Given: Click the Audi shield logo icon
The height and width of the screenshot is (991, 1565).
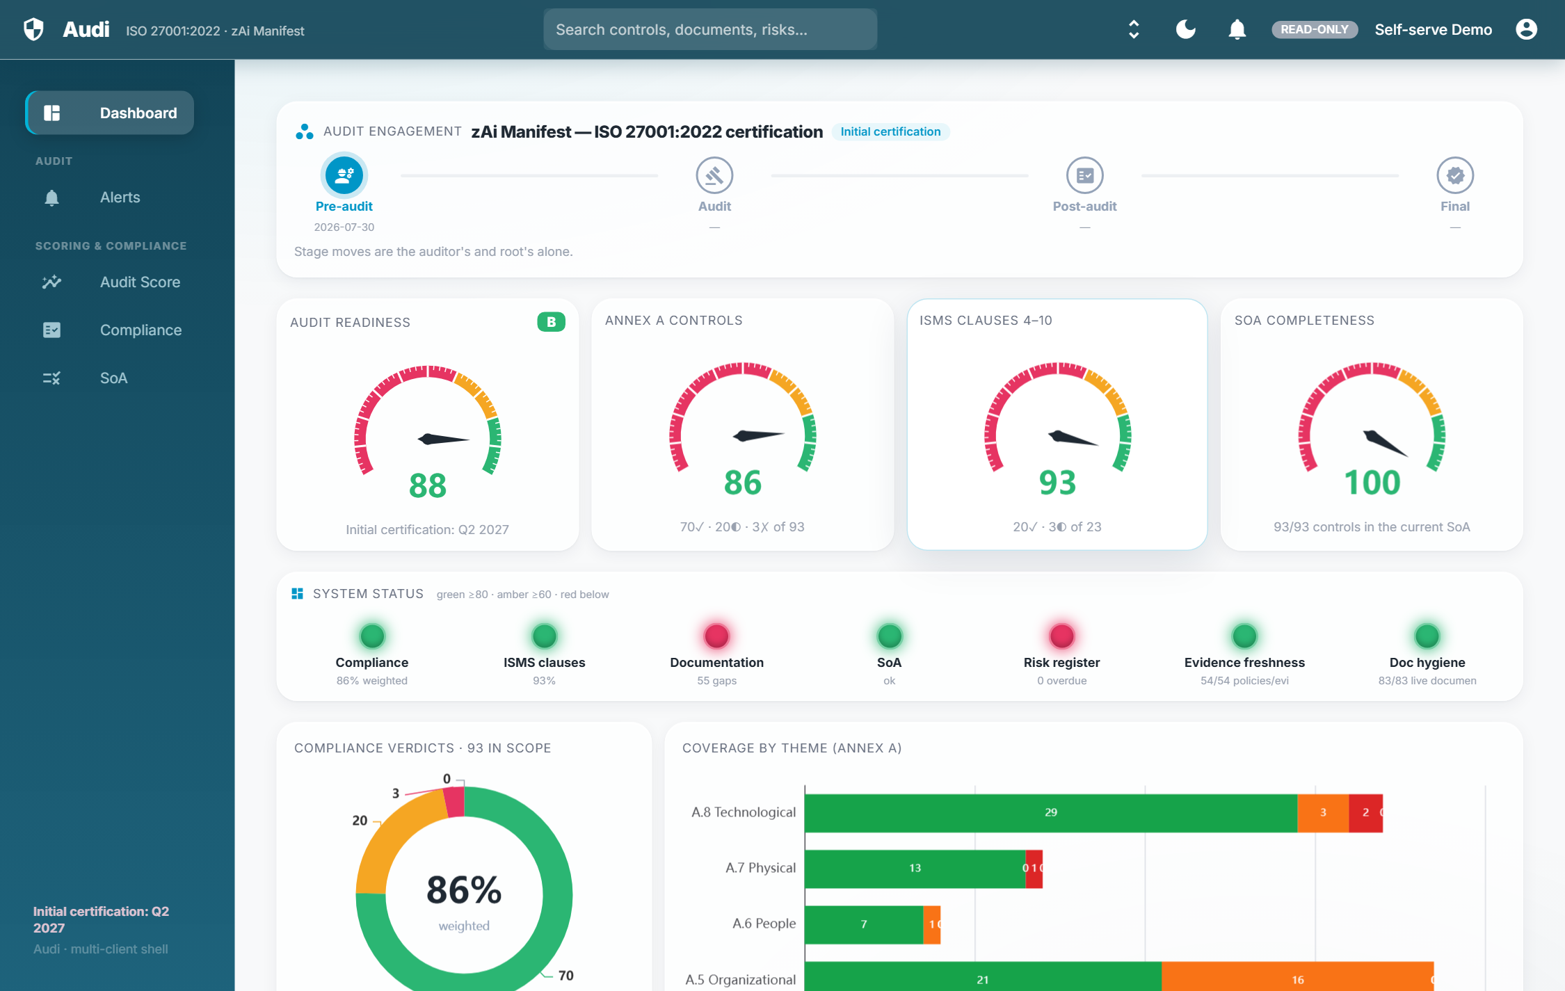Looking at the screenshot, I should pos(33,29).
